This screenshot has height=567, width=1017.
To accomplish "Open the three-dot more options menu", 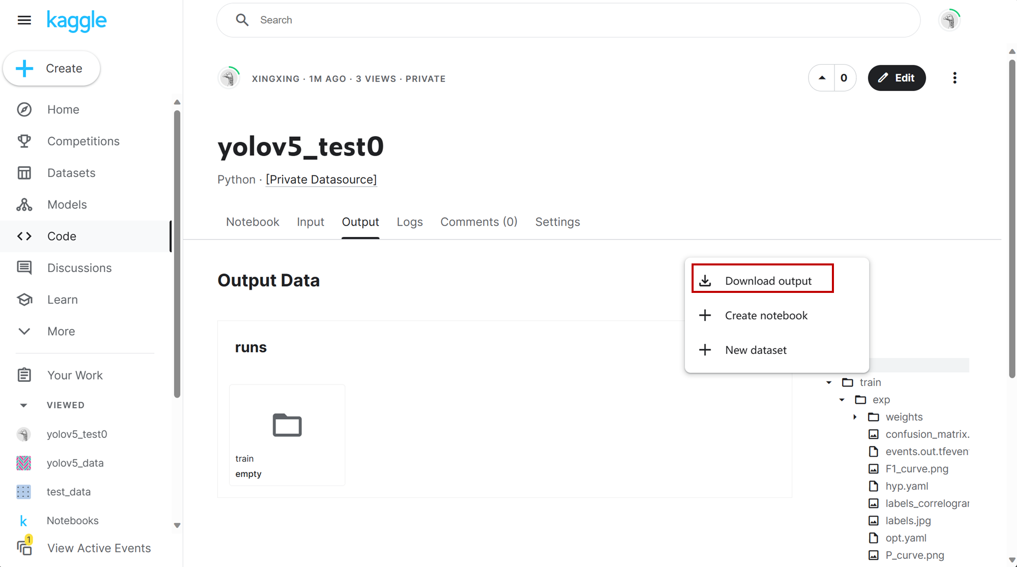I will tap(954, 78).
